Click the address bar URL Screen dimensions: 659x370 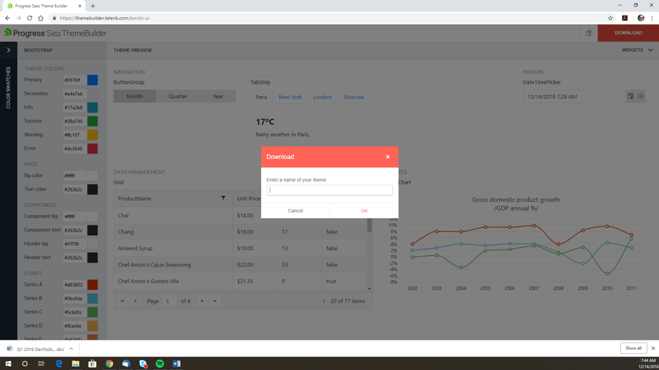coord(104,18)
